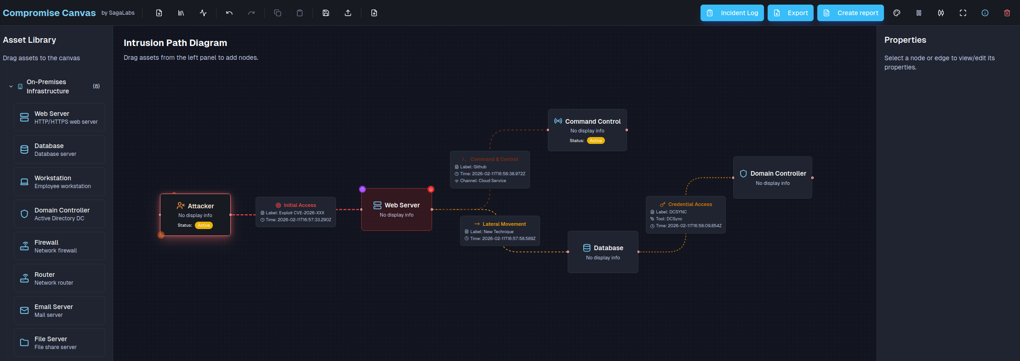Select the Command & Control edge label

[490, 170]
